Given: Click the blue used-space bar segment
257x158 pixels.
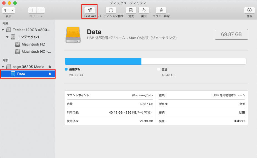Looking at the screenshot, I should 103,61.
